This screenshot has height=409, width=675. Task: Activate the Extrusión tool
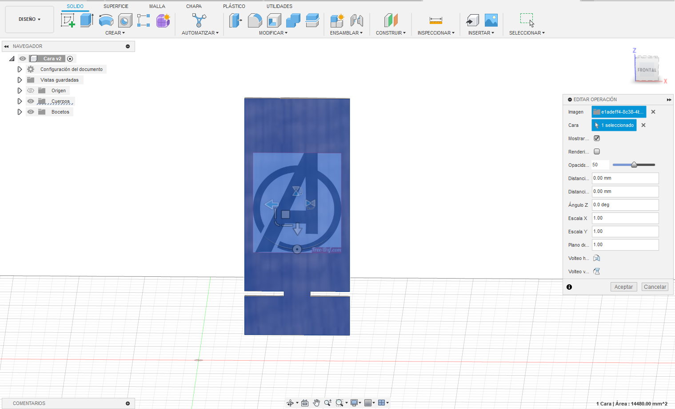click(x=87, y=20)
